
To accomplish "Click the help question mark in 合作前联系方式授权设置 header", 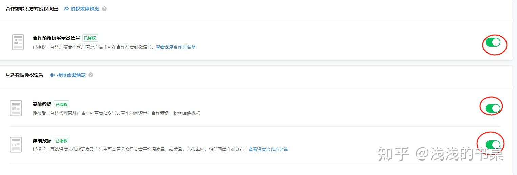I will coord(104,9).
